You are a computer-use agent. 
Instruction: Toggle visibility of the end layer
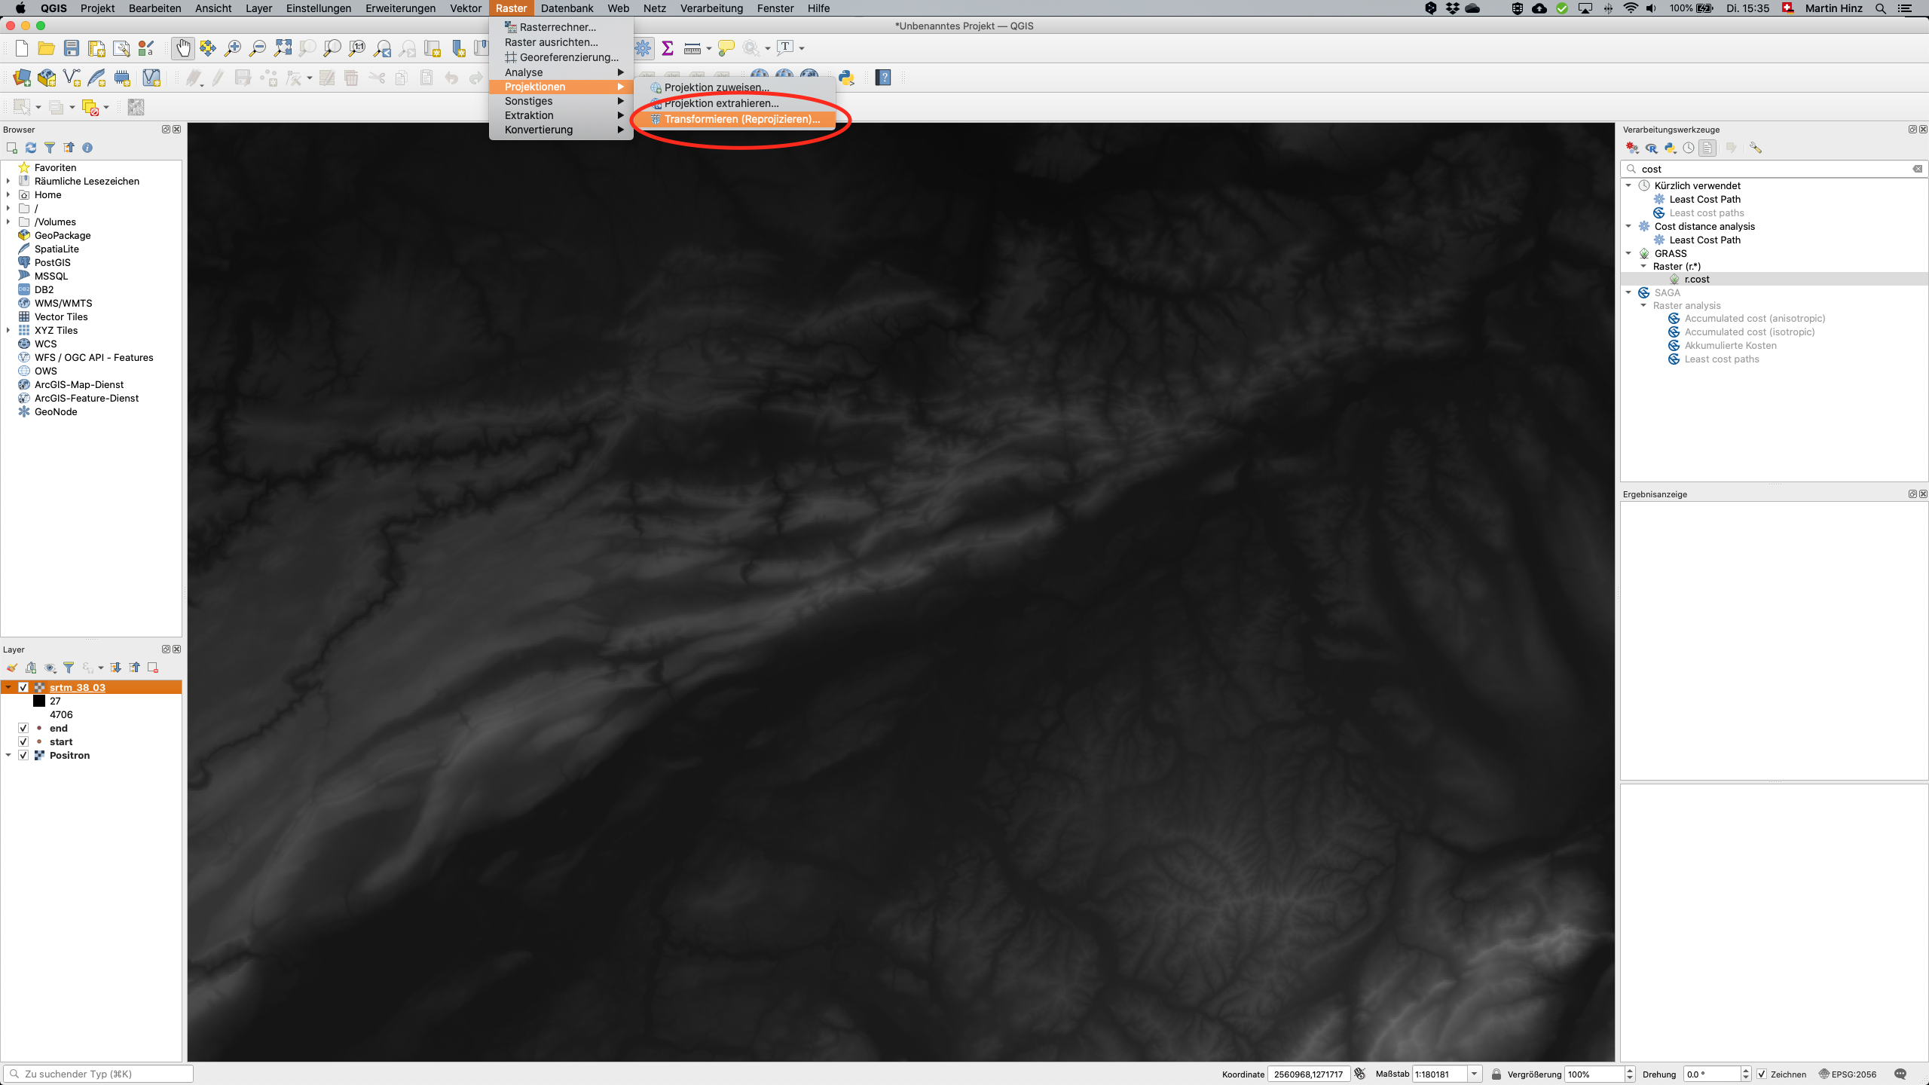click(x=23, y=728)
